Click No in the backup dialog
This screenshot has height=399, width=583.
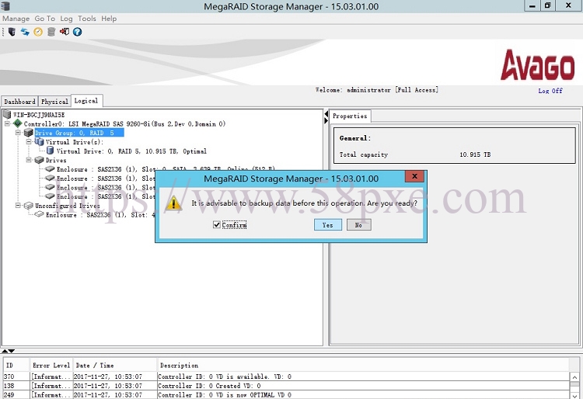click(x=359, y=224)
